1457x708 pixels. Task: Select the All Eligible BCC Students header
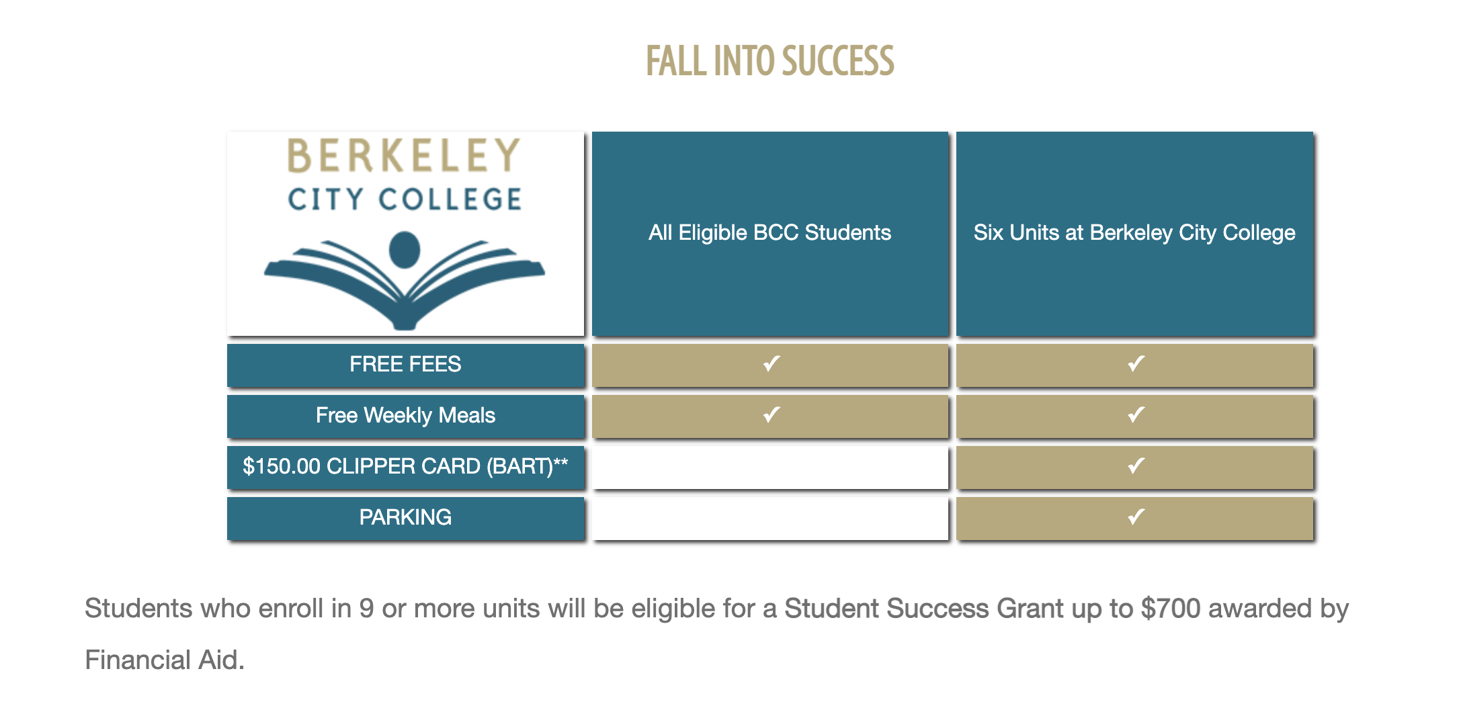click(770, 233)
